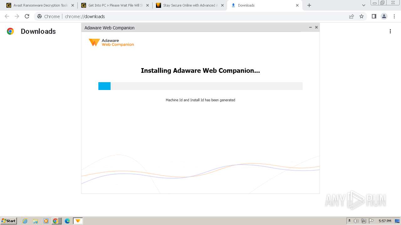Image resolution: width=401 pixels, height=225 pixels.
Task: Open the Chrome profile menu
Action: click(x=384, y=16)
